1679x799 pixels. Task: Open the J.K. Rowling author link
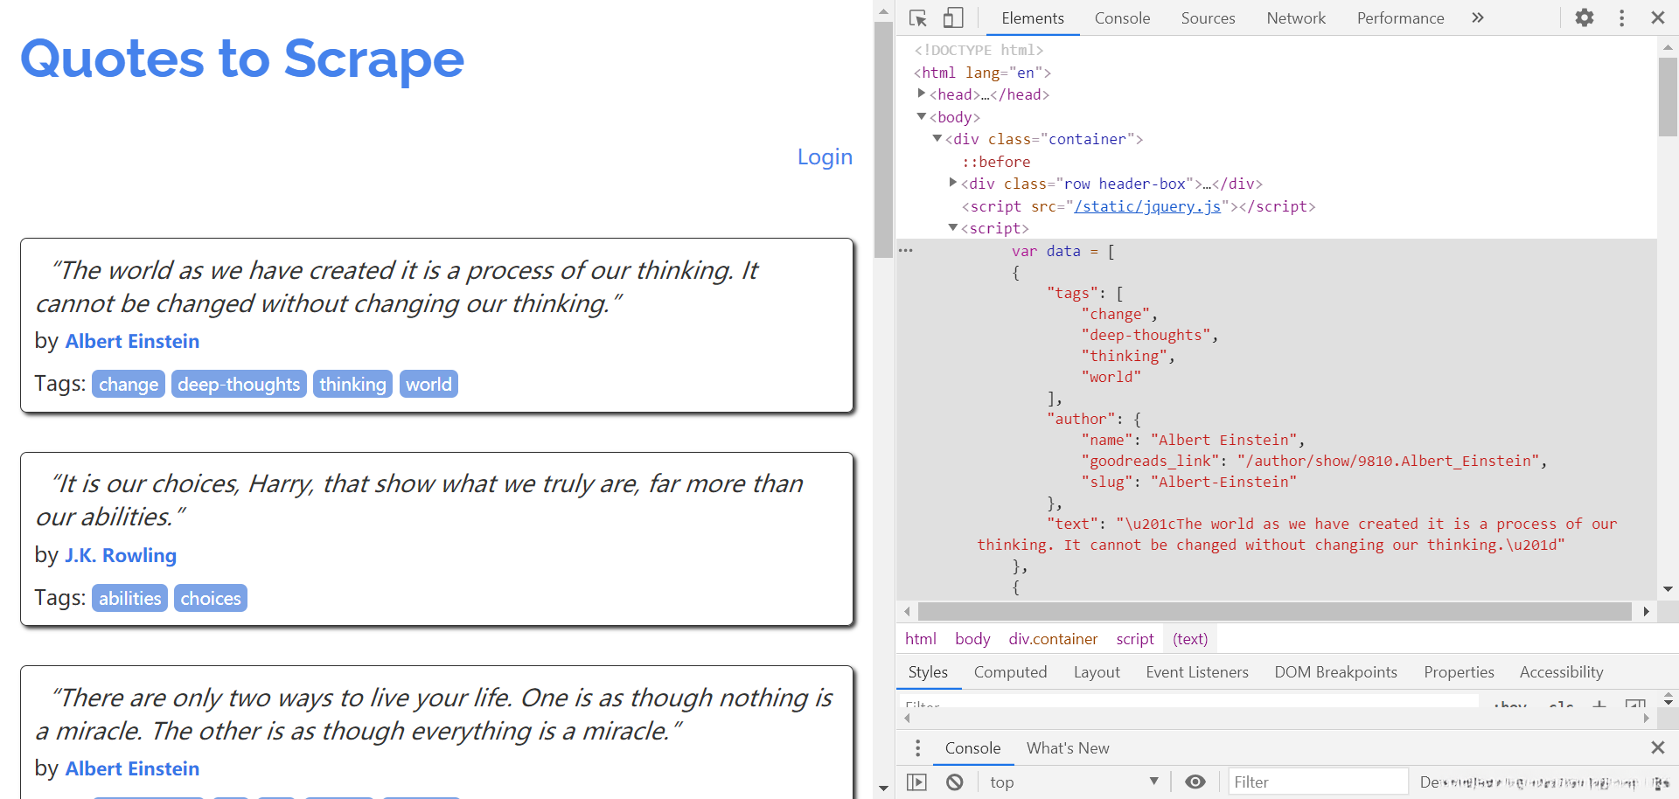tap(121, 556)
